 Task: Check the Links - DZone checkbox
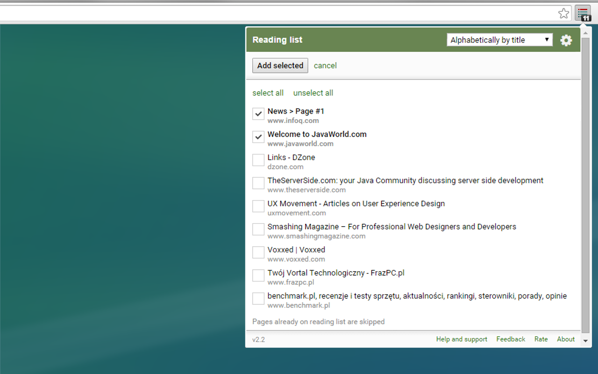258,160
